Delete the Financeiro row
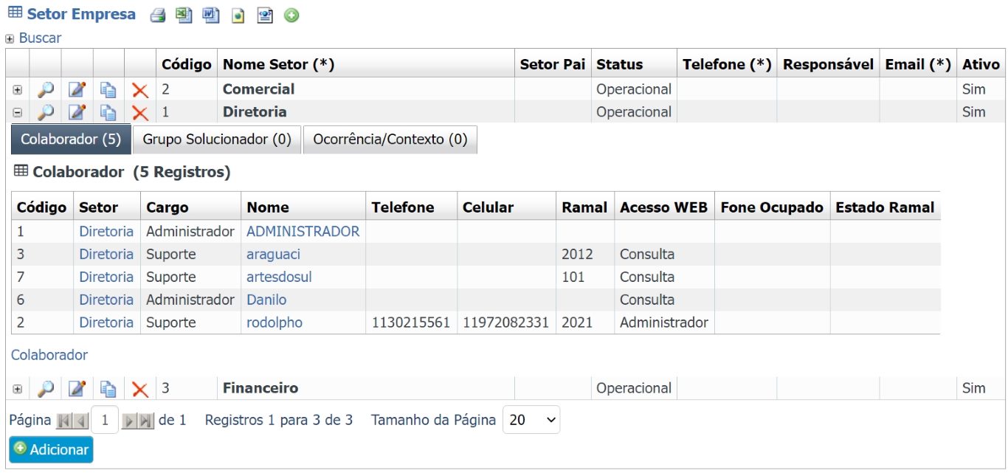Viewport: 1008px width, 473px height. tap(139, 389)
